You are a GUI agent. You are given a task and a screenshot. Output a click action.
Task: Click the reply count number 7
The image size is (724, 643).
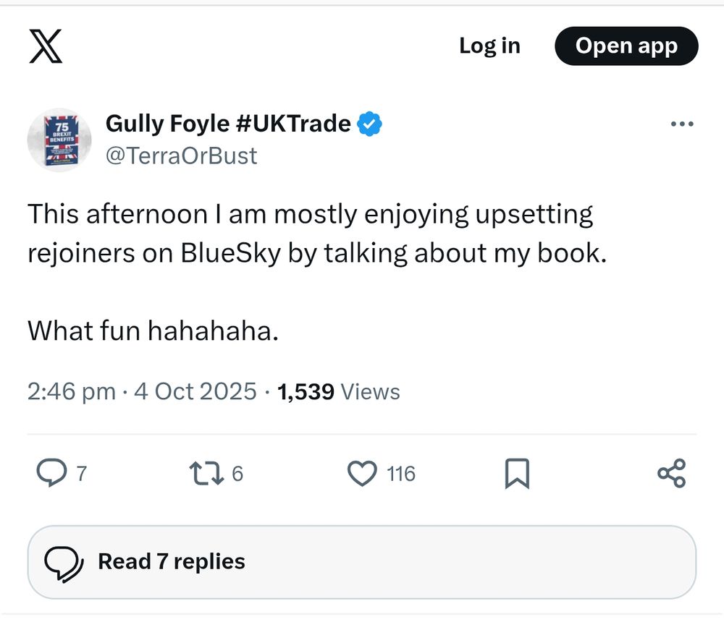tap(81, 474)
